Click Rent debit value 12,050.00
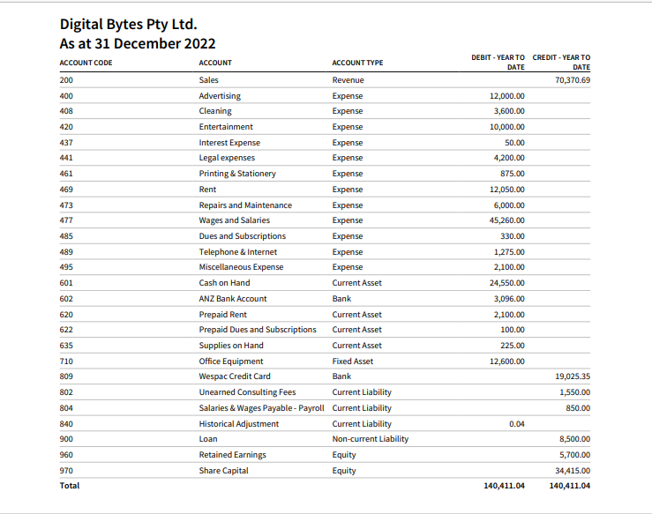 click(507, 190)
